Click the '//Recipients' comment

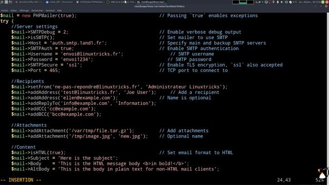pyautogui.click(x=27, y=81)
